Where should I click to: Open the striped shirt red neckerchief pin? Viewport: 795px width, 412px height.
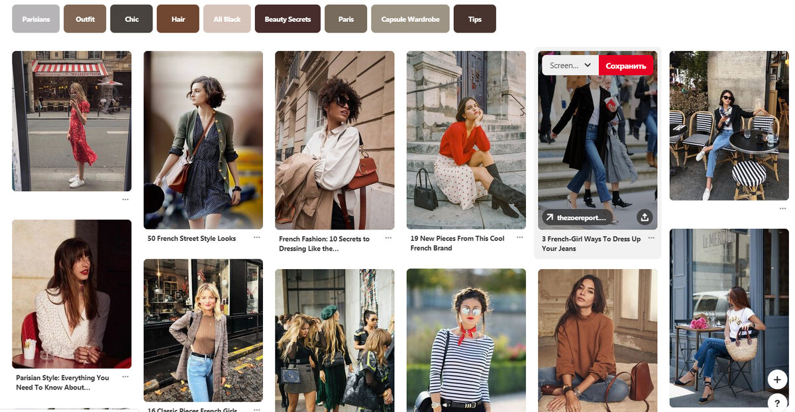pyautogui.click(x=466, y=341)
